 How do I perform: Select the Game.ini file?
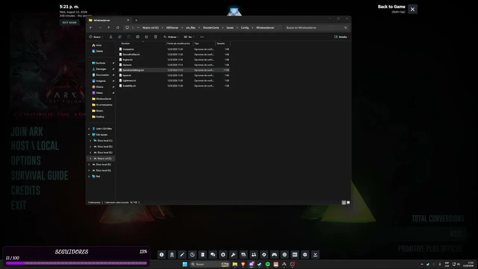(127, 65)
